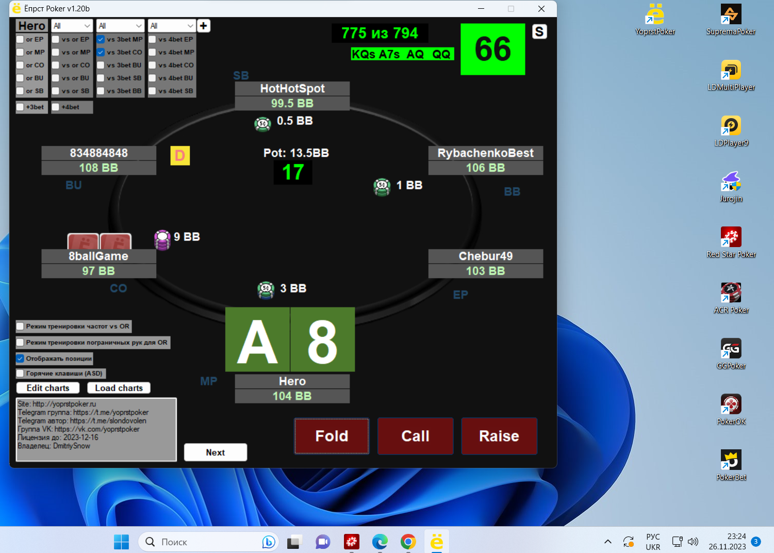Open first 'All' dropdown beside Hero

coord(72,26)
